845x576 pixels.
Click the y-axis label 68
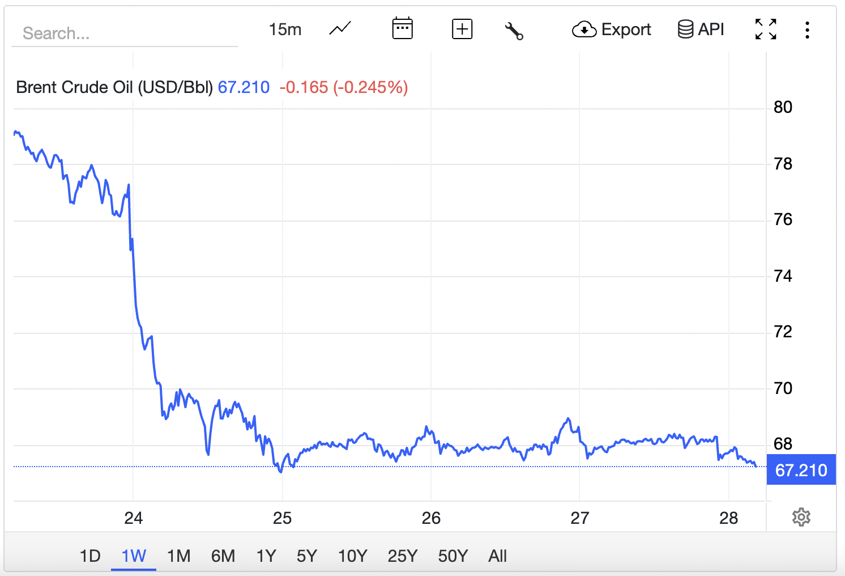pyautogui.click(x=783, y=444)
